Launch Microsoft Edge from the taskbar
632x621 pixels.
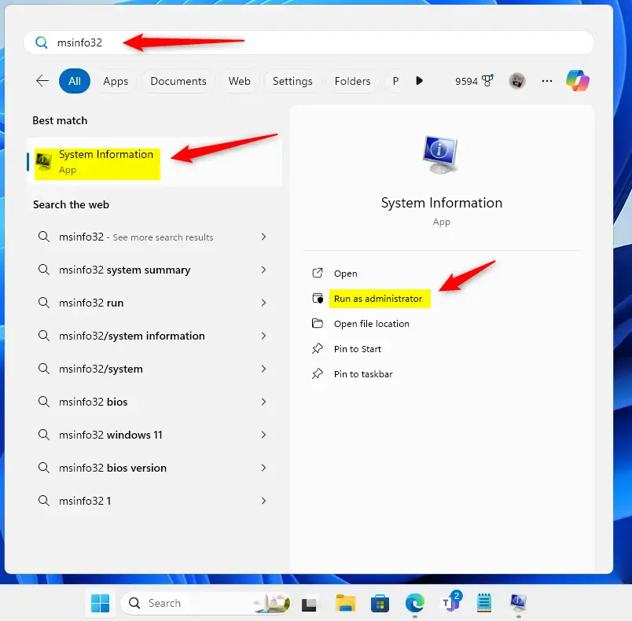[415, 603]
